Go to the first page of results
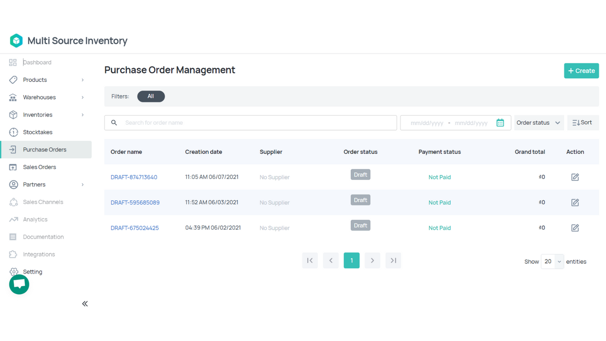The width and height of the screenshot is (606, 341). click(310, 260)
